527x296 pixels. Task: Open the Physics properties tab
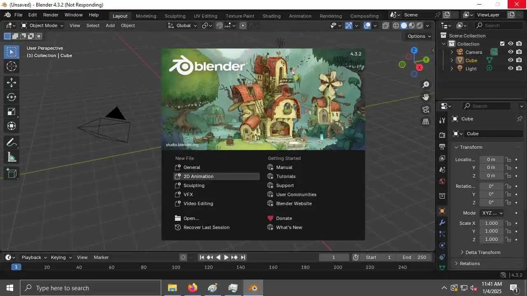point(442,245)
